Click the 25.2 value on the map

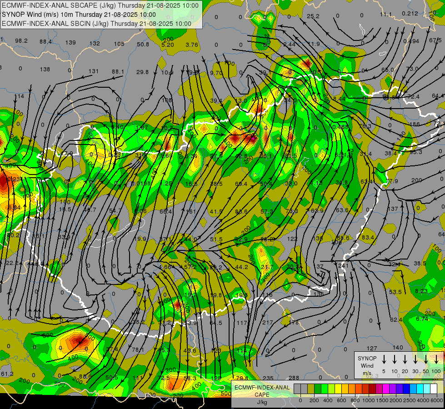point(313,16)
